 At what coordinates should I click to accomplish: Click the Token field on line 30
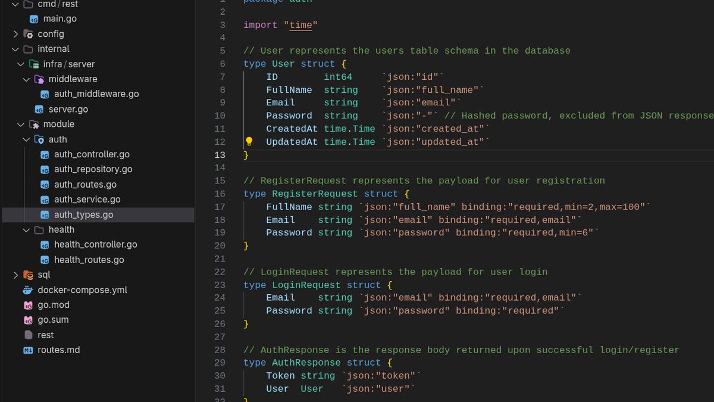coord(280,375)
